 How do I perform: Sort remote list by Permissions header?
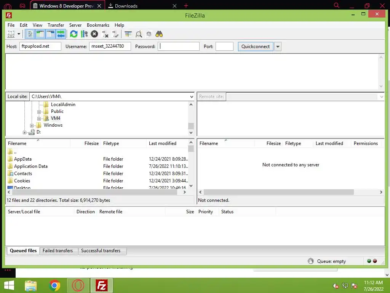(x=366, y=143)
